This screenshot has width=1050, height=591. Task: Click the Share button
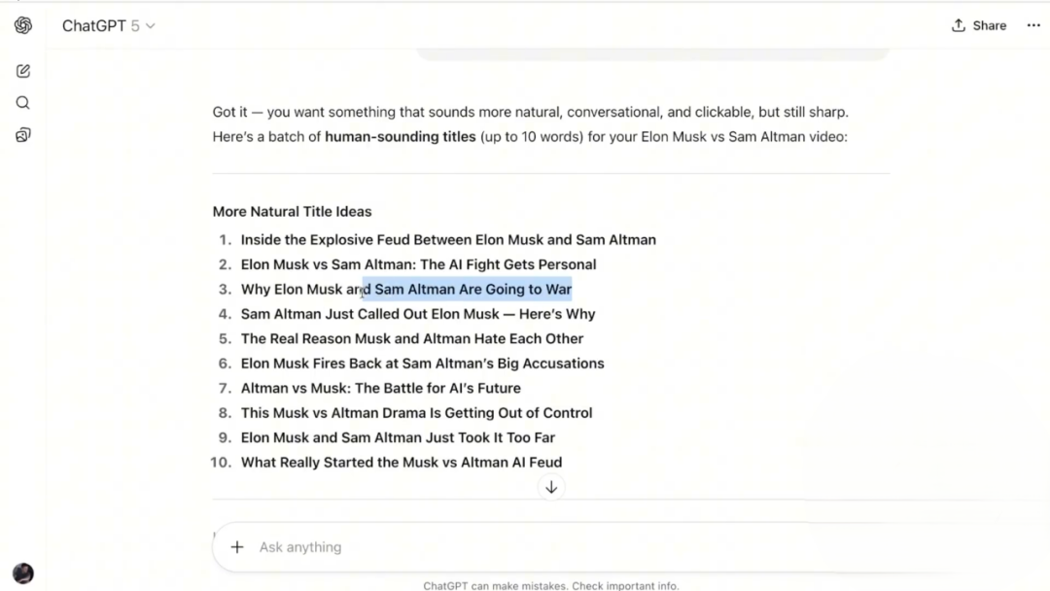coord(979,25)
